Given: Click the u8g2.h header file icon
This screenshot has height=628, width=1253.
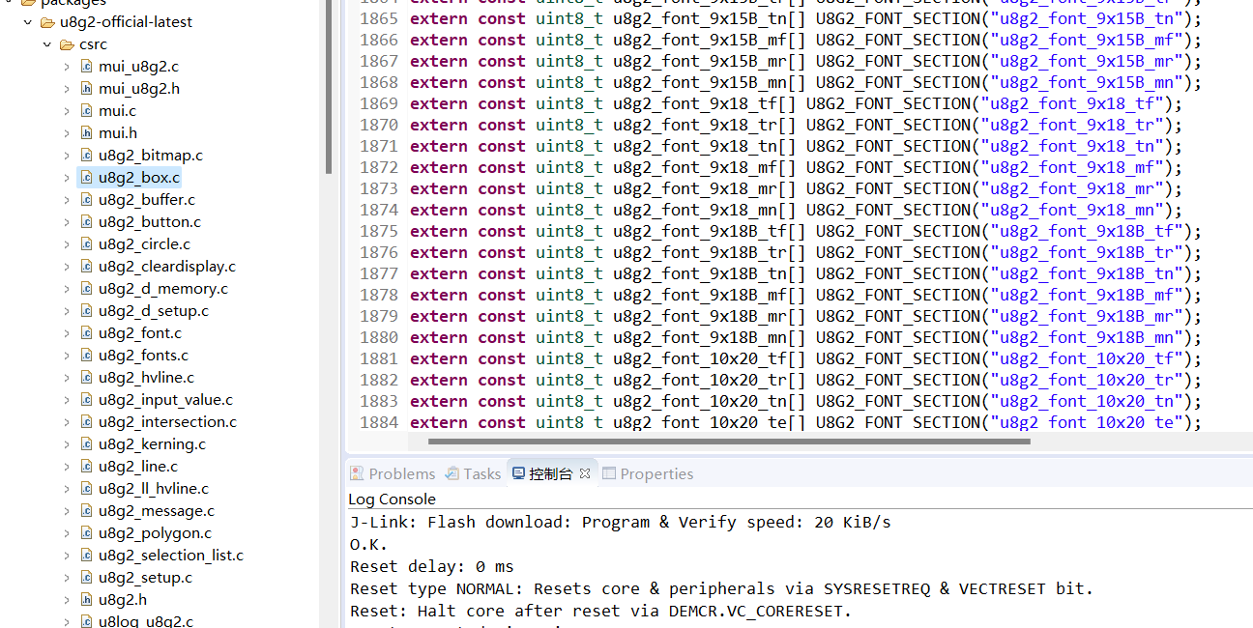Looking at the screenshot, I should (x=86, y=600).
